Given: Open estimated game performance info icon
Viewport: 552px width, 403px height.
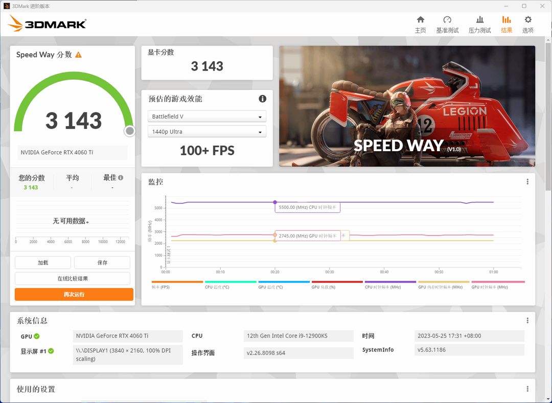Looking at the screenshot, I should [262, 99].
